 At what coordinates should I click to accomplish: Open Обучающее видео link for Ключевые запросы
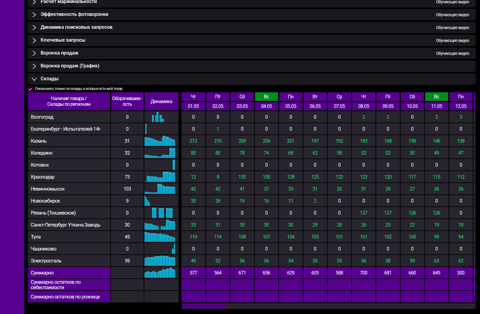(452, 40)
